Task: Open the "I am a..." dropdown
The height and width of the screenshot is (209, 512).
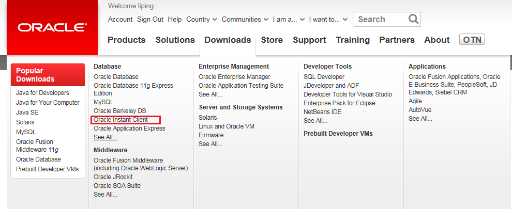Action: [x=289, y=19]
